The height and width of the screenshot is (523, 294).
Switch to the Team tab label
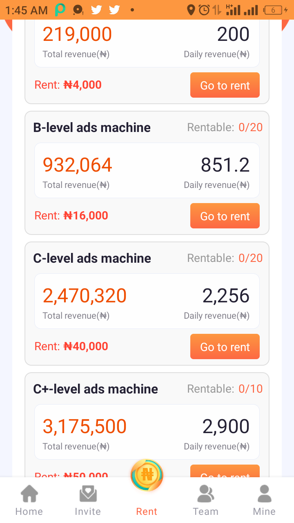[205, 512]
